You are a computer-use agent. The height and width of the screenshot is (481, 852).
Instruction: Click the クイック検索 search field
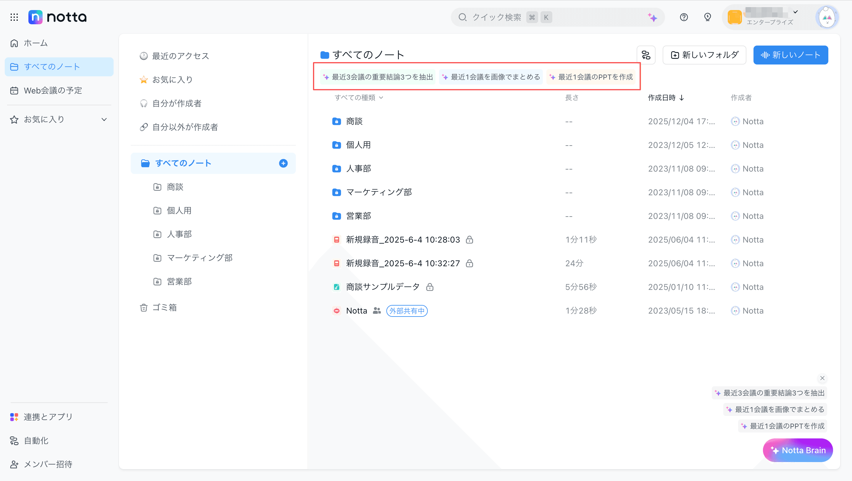[x=496, y=17]
